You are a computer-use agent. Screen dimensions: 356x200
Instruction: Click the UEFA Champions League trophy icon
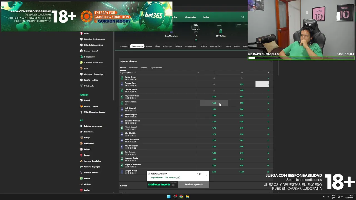tap(81, 112)
